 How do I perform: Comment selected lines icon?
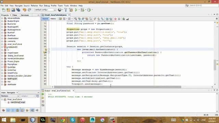pyautogui.click(x=124, y=19)
